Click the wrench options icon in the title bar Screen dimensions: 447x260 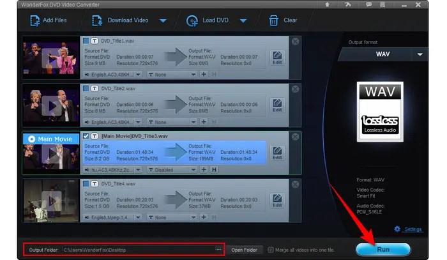tap(347, 4)
